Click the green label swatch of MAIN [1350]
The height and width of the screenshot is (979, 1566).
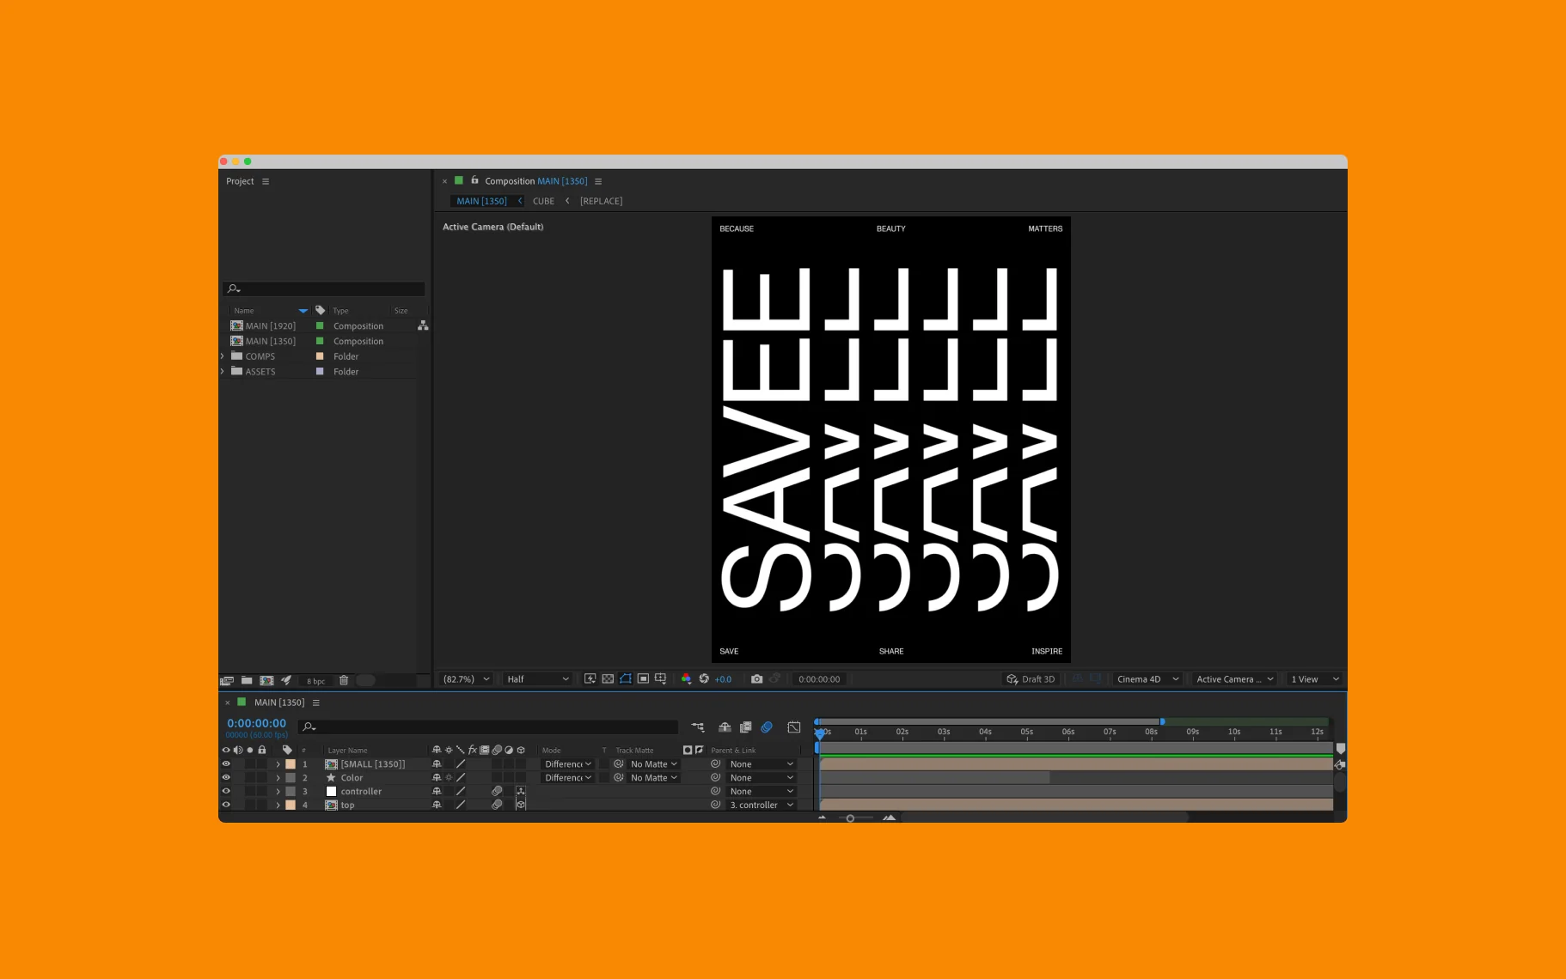320,341
